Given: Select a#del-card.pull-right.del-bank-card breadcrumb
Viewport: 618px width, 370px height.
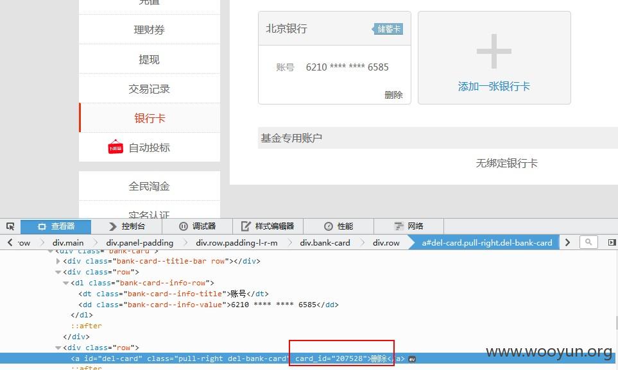Looking at the screenshot, I should coord(486,243).
